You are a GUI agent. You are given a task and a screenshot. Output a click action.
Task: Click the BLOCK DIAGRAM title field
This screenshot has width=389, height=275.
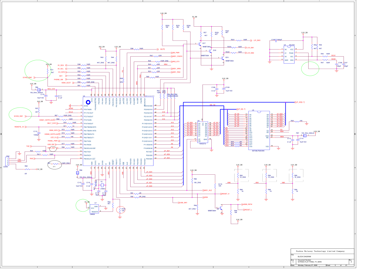coord(304,257)
